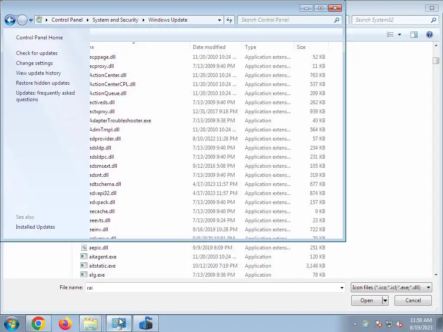The image size is (443, 332).
Task: Open Installed Updates link
Action: pos(35,227)
